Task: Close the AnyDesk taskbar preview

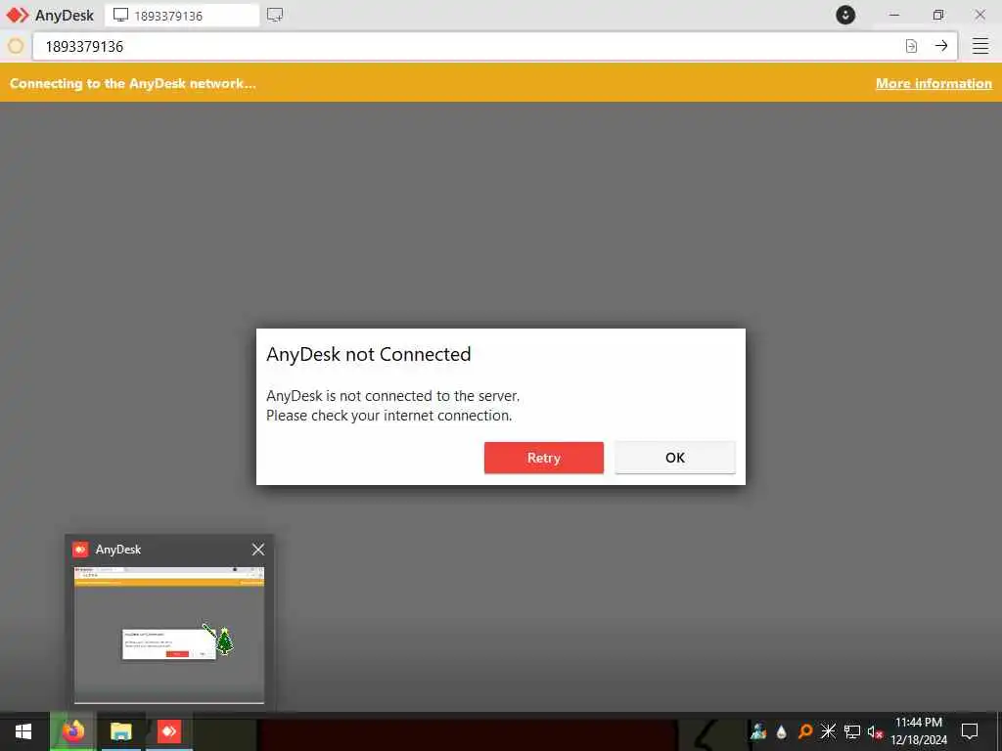Action: 258,550
